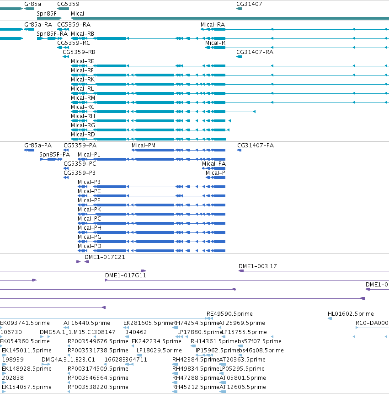The image size is (389, 394).
Task: Click the AT25969.5prime EST label
Action: tap(242, 323)
